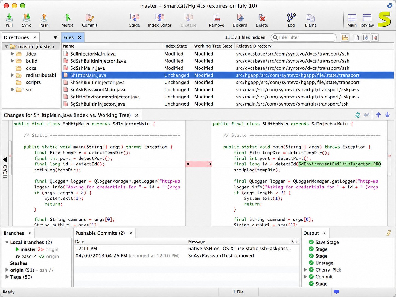Expand the Cherry-Pick output entry
This screenshot has height=297, width=396.
[x=305, y=270]
